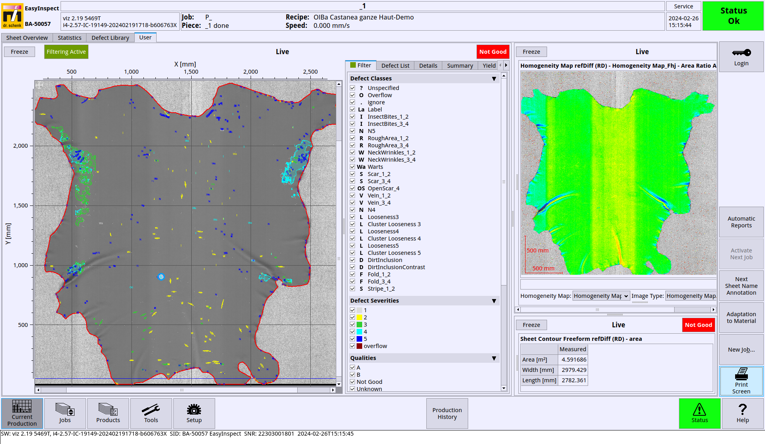Image resolution: width=765 pixels, height=444 pixels.
Task: Switch to Sheet Overview tab
Action: [27, 38]
